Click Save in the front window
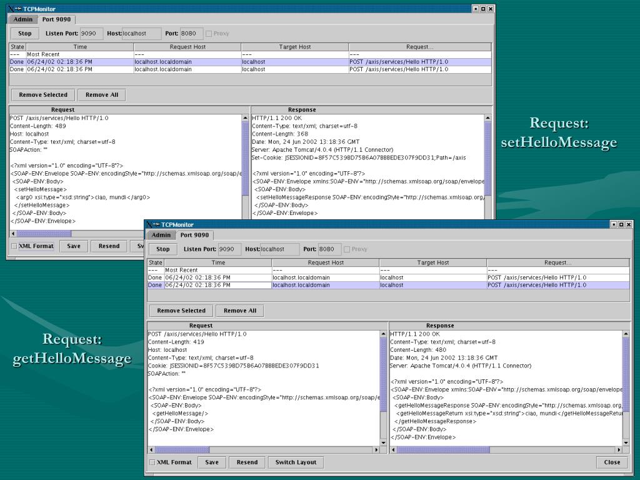The width and height of the screenshot is (640, 480). [x=212, y=462]
